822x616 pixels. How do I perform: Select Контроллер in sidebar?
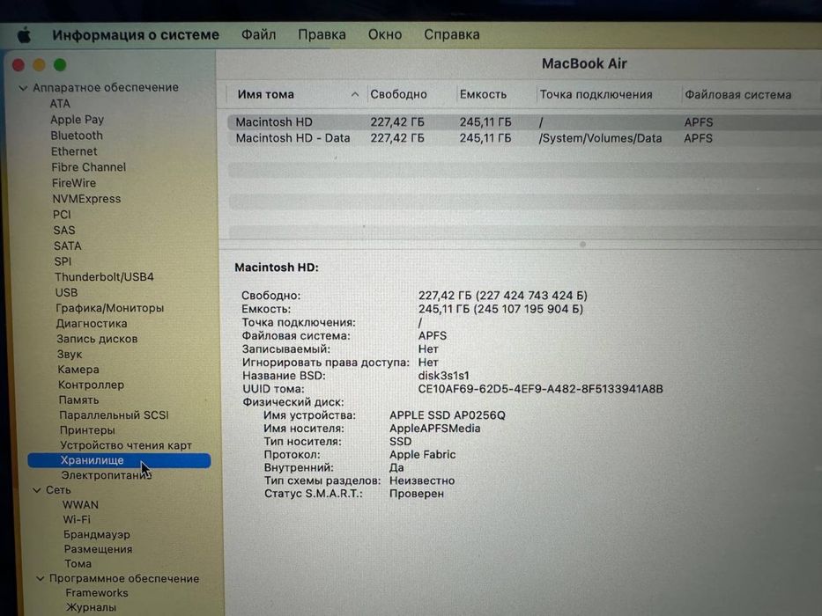tap(92, 385)
